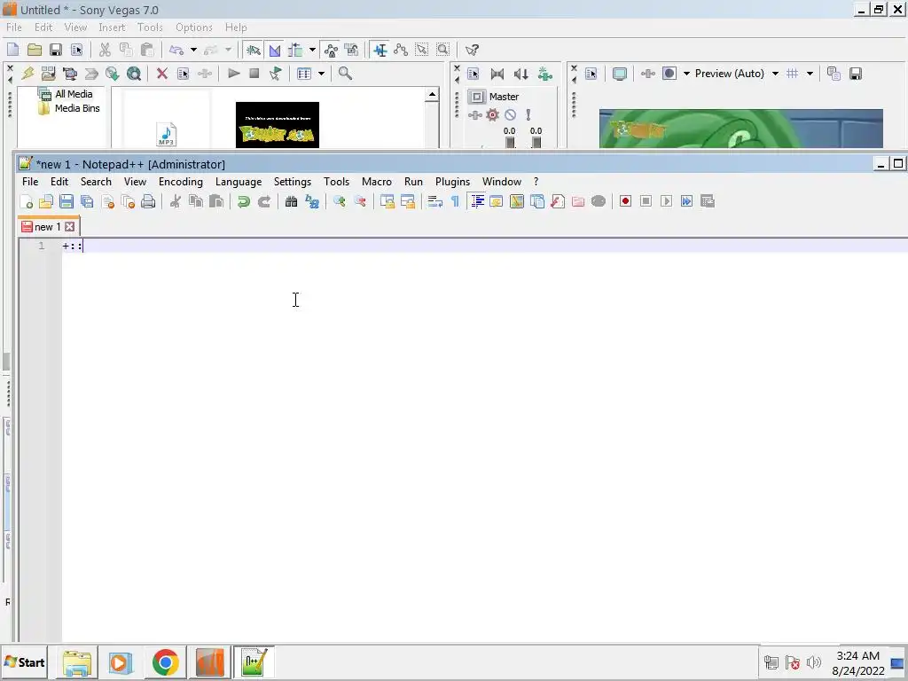Image resolution: width=908 pixels, height=681 pixels.
Task: Click the Playback macro icon in Notepad++
Action: pyautogui.click(x=666, y=201)
